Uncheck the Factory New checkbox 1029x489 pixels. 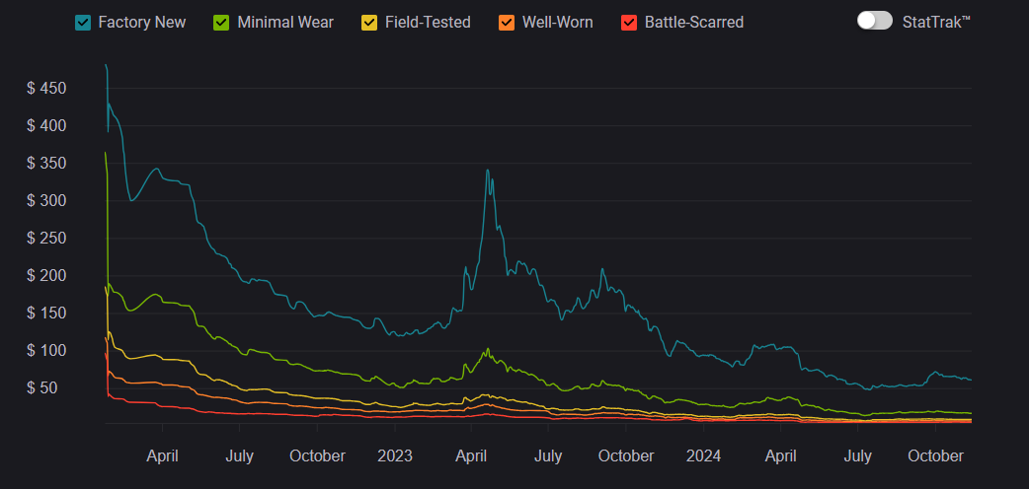click(83, 22)
